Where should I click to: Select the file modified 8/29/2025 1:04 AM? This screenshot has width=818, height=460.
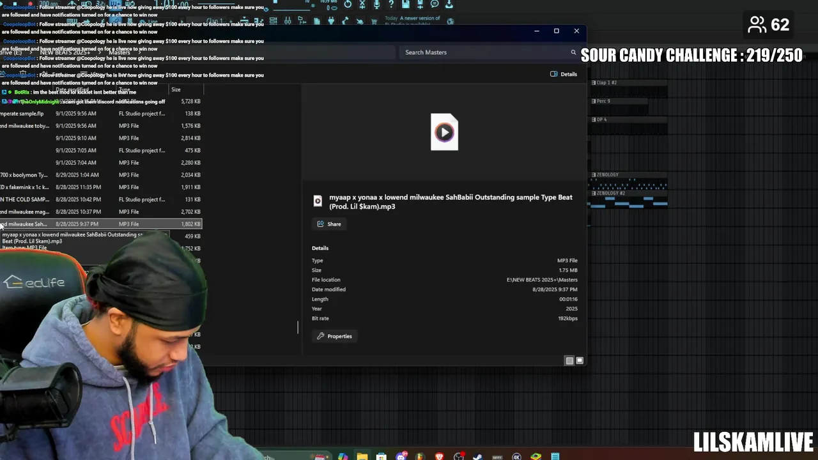tap(100, 175)
